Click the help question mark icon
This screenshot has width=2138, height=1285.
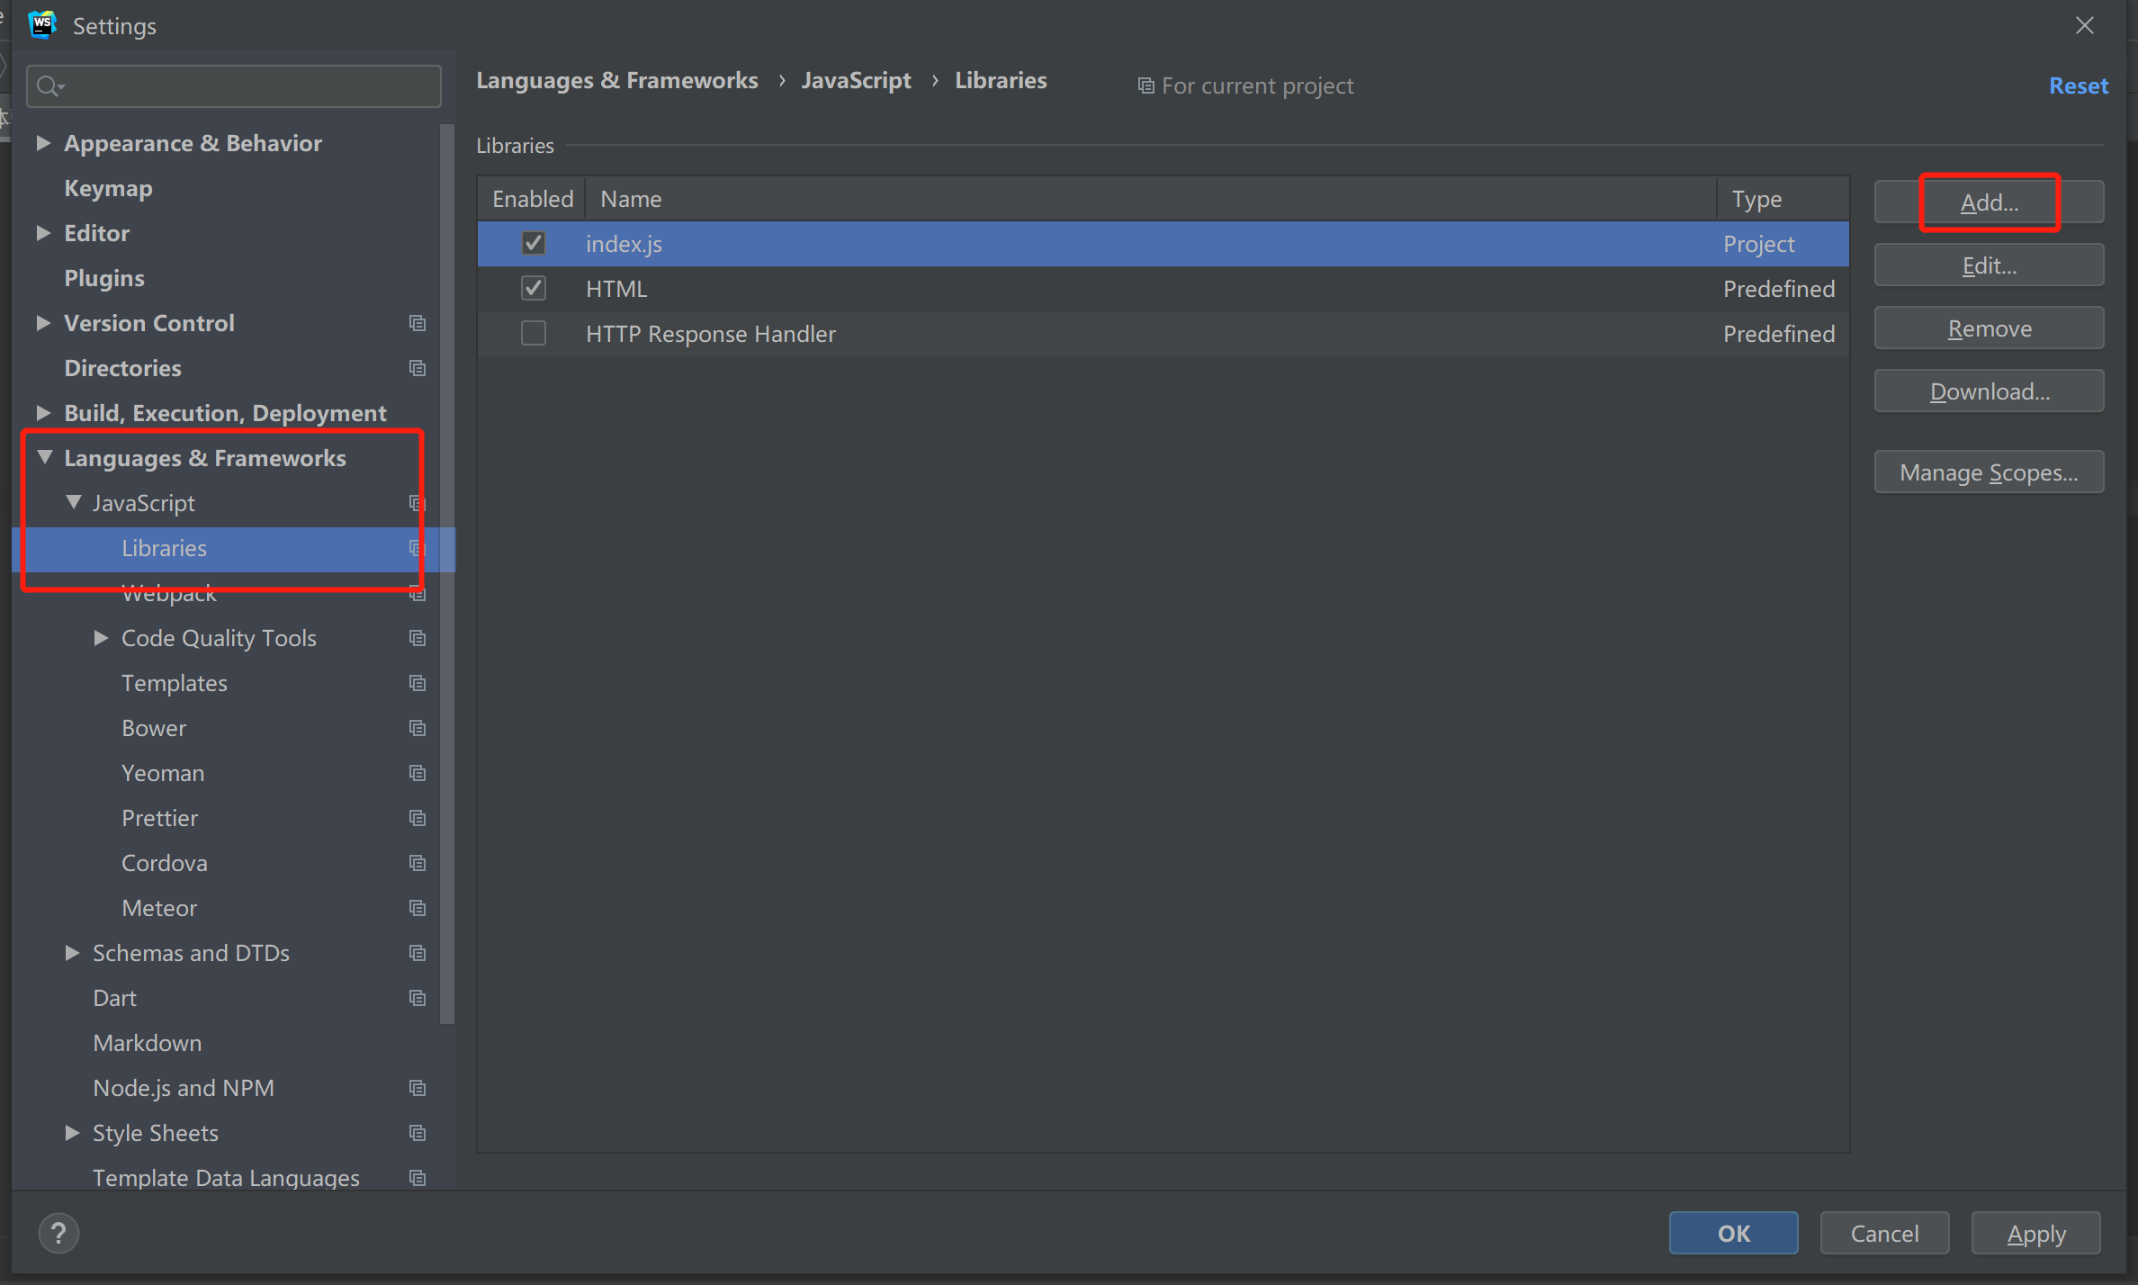coord(58,1233)
